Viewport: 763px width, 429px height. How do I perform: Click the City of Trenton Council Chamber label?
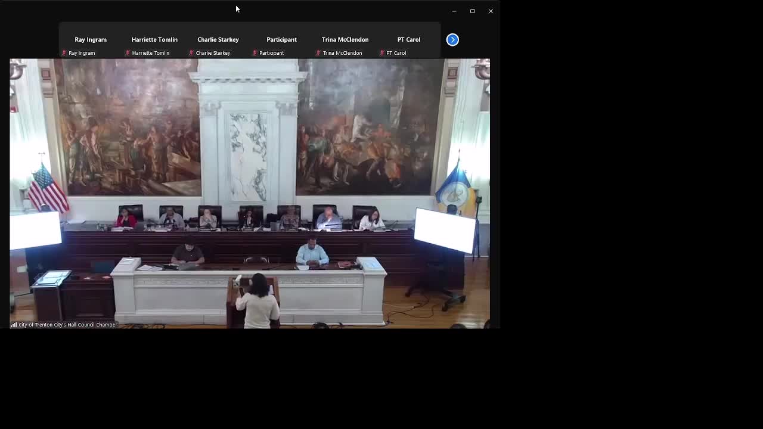click(x=67, y=325)
